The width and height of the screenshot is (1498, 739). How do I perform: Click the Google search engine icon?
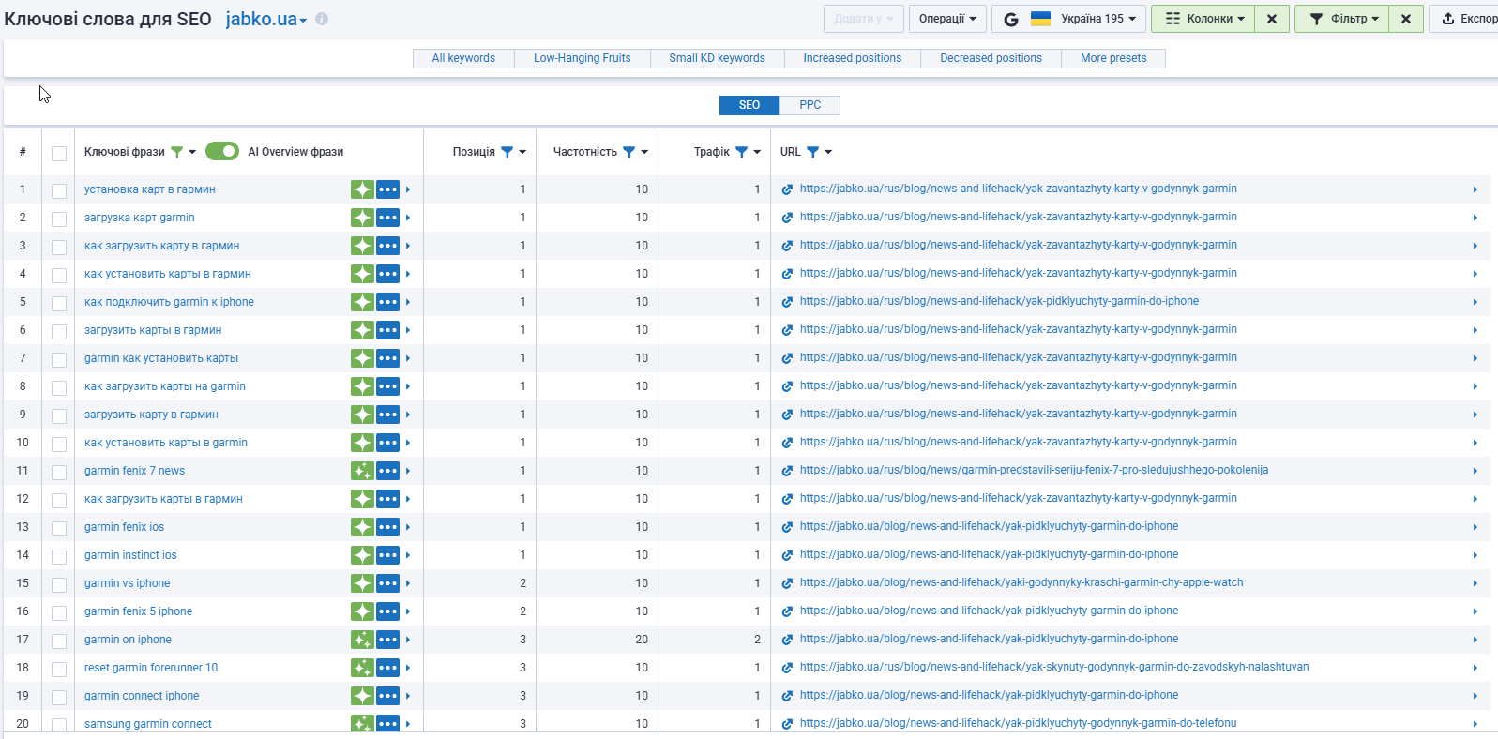pyautogui.click(x=1010, y=19)
